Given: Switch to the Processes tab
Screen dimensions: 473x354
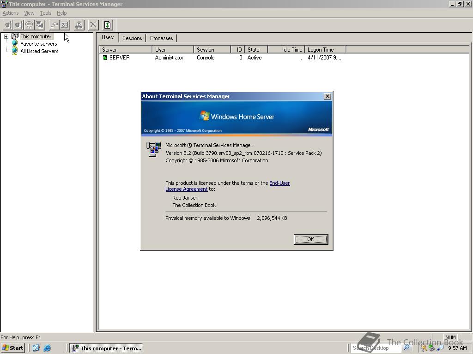Looking at the screenshot, I should 161,38.
